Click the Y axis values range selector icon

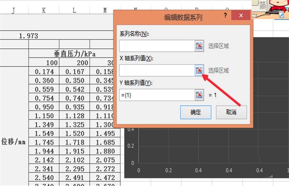(x=199, y=95)
